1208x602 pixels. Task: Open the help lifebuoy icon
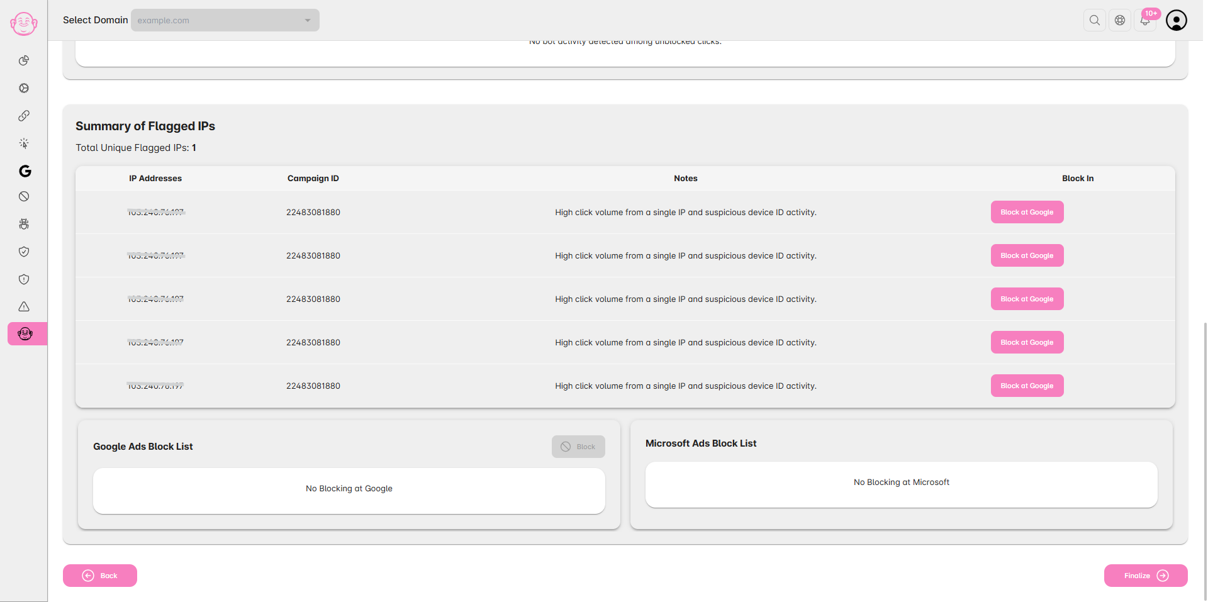tap(1120, 20)
